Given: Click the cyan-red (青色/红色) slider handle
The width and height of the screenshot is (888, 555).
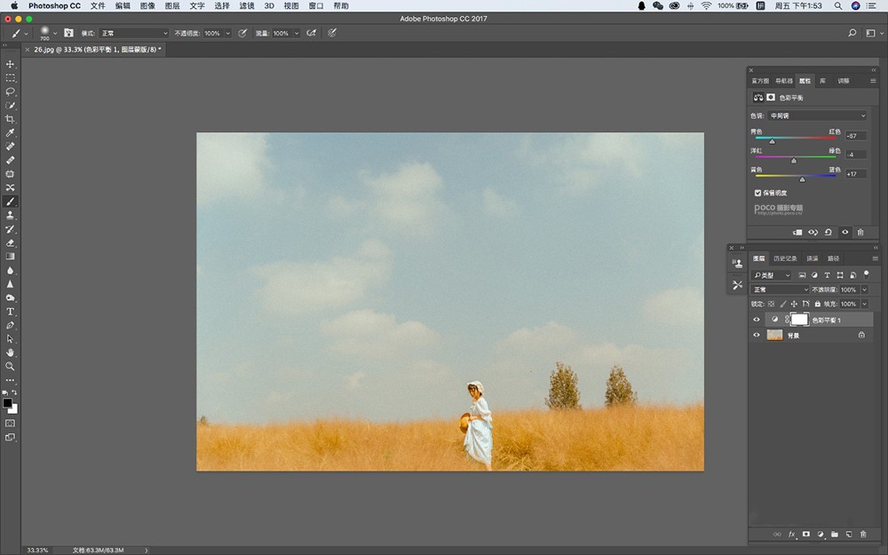Looking at the screenshot, I should coord(772,140).
